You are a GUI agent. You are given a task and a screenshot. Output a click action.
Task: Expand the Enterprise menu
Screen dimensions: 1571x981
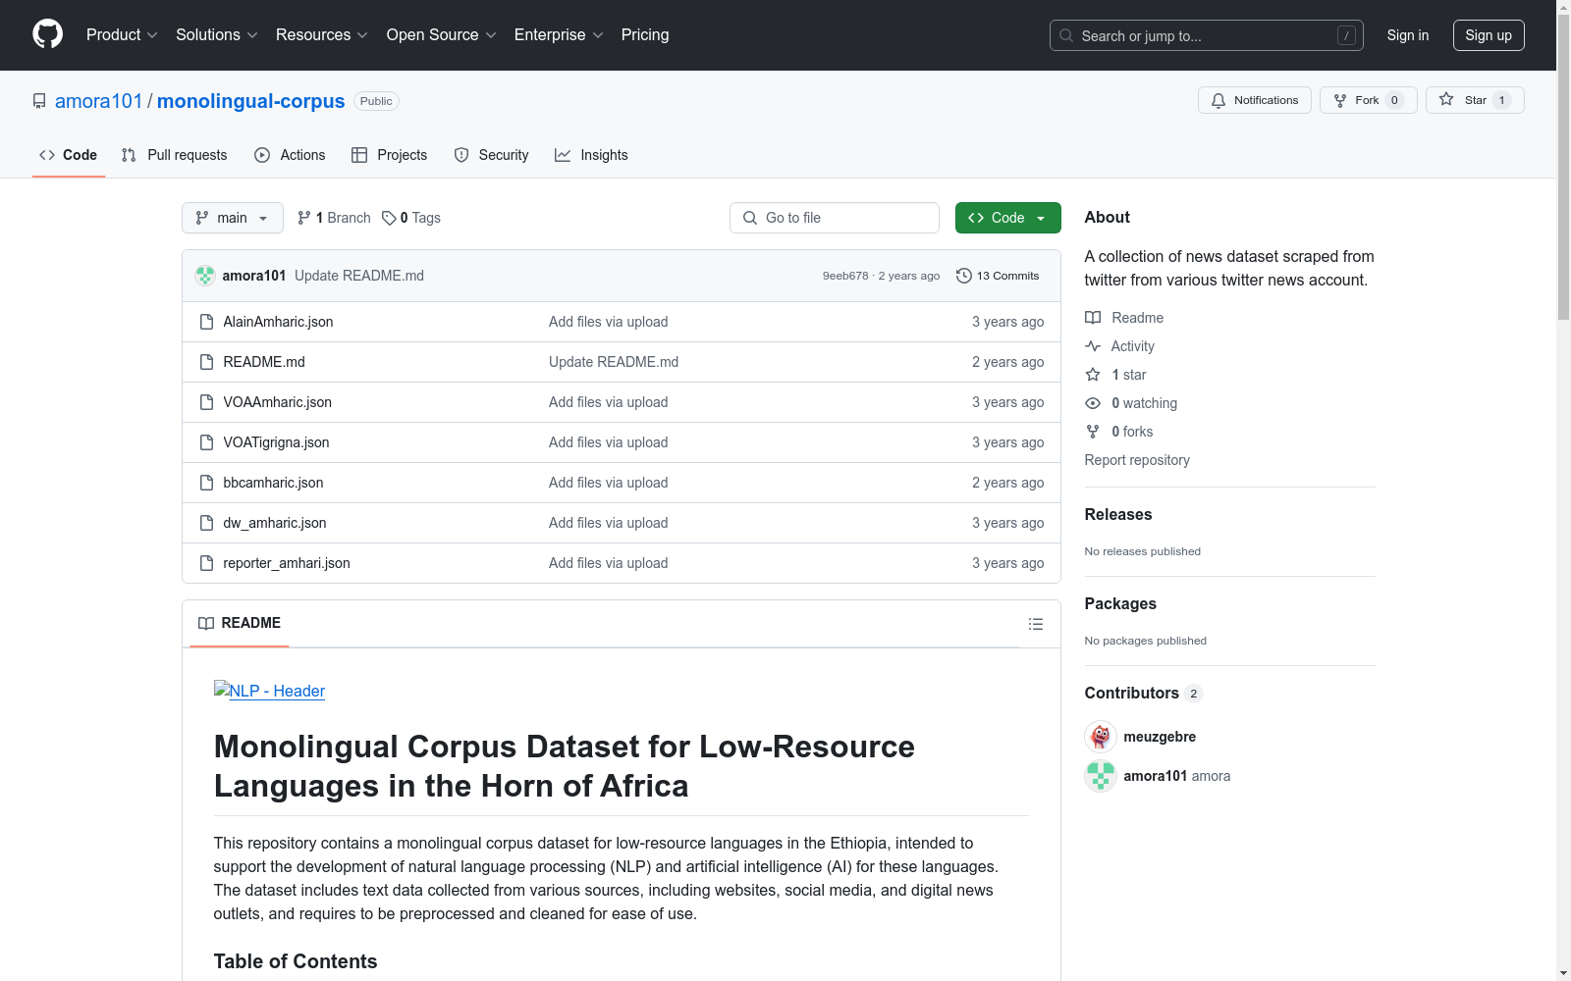tap(559, 35)
